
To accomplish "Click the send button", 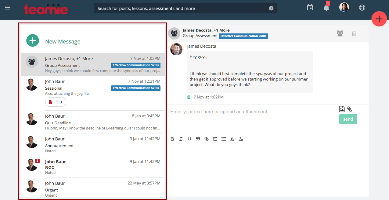I will (x=348, y=119).
